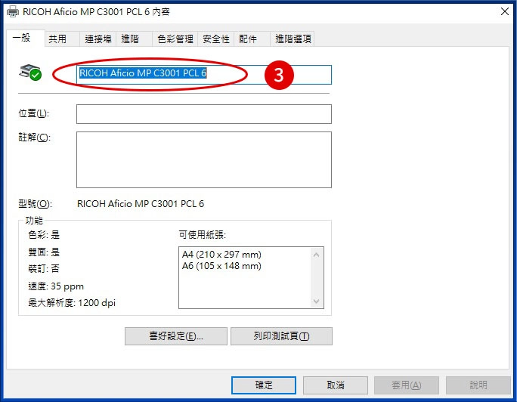
Task: Click the 色彩: 是 feature text
Action: click(44, 235)
